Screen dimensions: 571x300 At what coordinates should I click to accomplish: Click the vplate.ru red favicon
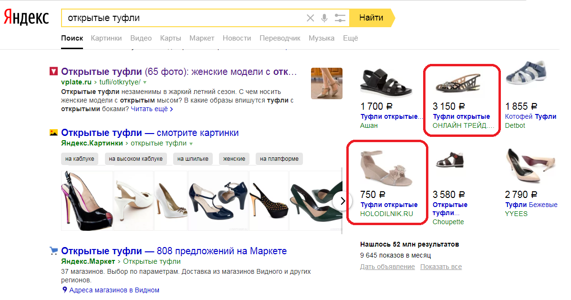point(53,71)
